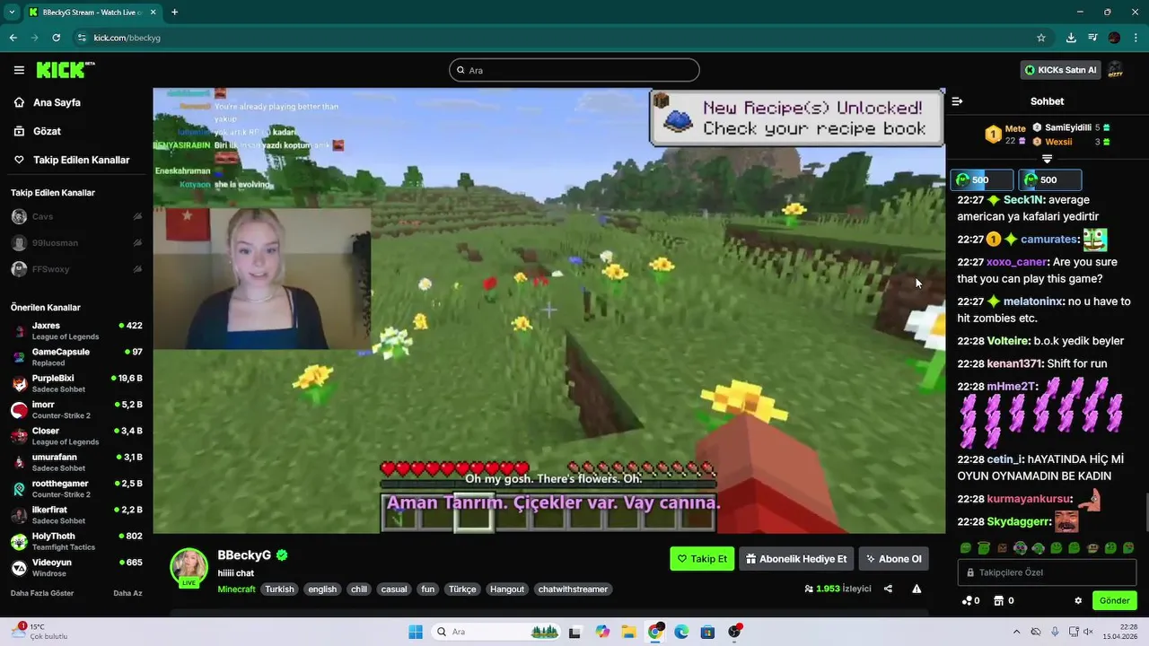Select the english tag

(322, 589)
